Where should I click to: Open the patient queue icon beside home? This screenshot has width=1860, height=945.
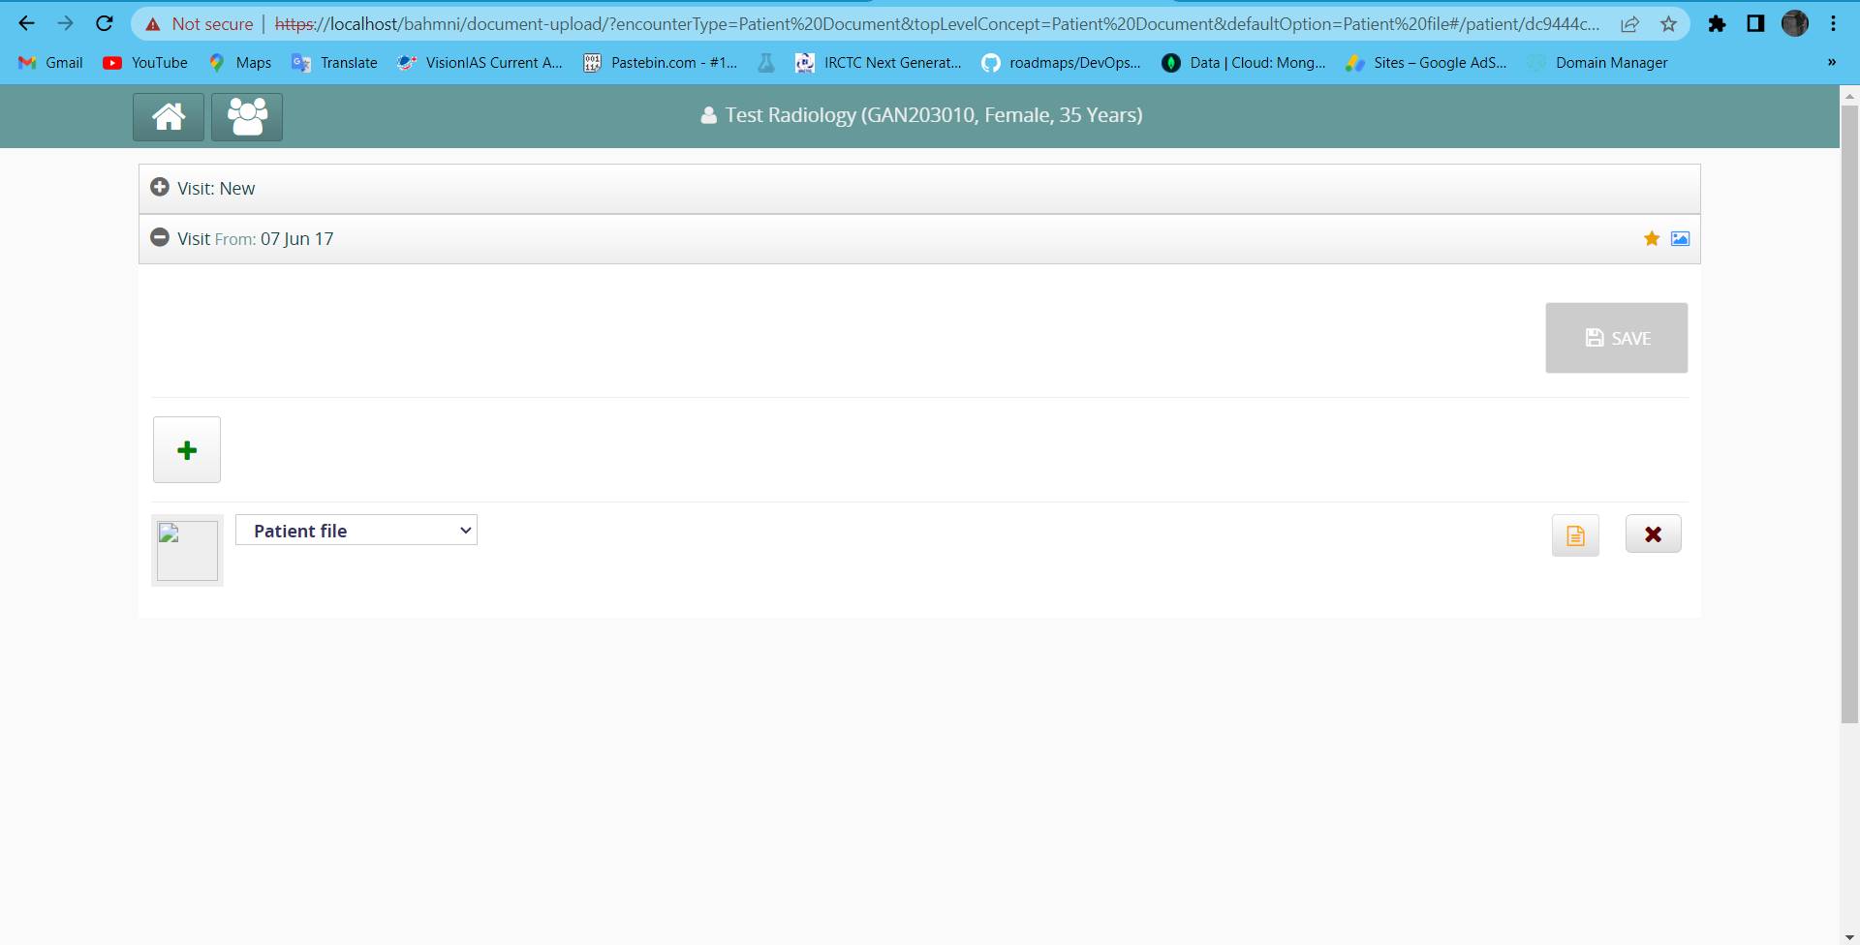(x=246, y=116)
